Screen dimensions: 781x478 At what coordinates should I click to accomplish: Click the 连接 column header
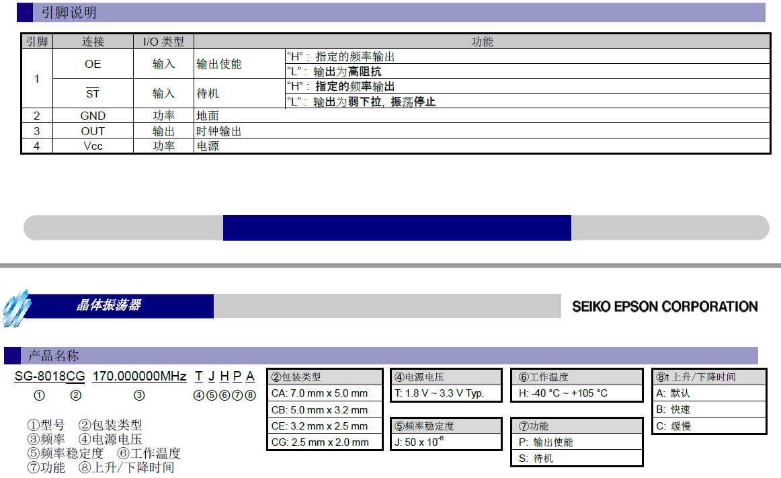click(x=93, y=42)
